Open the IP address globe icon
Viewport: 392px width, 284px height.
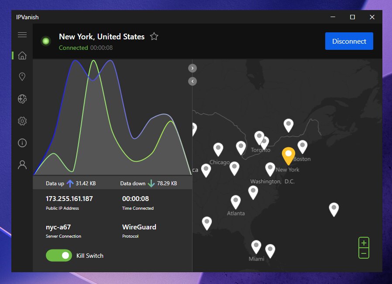(x=22, y=99)
